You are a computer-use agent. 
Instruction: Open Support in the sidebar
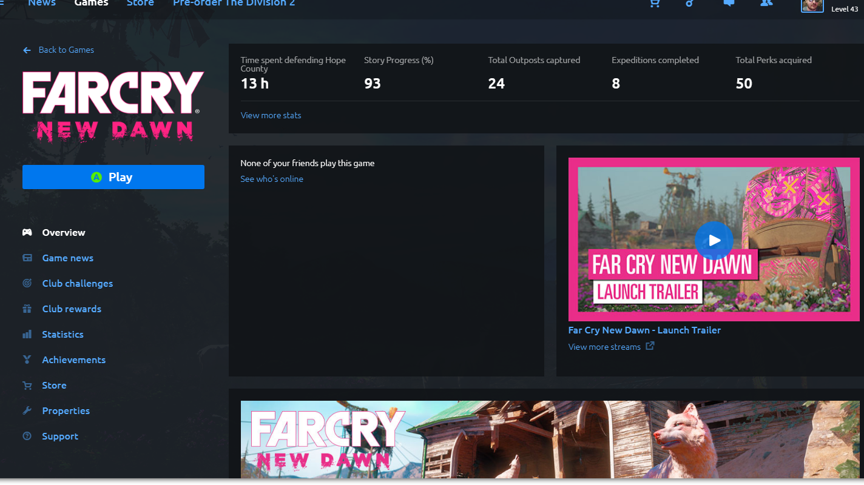pos(60,436)
